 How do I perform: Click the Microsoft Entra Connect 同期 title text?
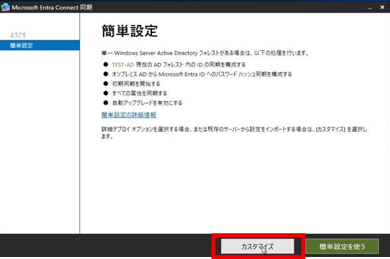tap(52, 7)
